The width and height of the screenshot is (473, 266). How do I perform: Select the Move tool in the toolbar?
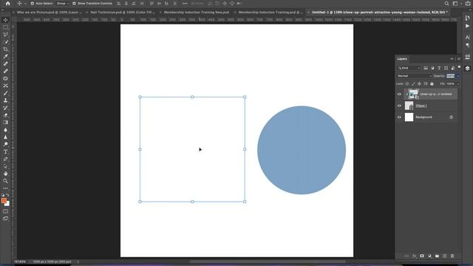click(5, 20)
